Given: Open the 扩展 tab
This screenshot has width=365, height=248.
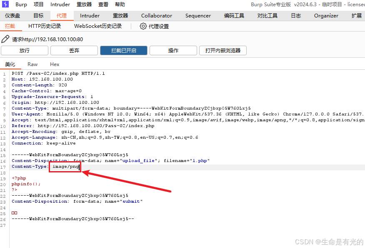Looking at the screenshot, I should point(356,15).
